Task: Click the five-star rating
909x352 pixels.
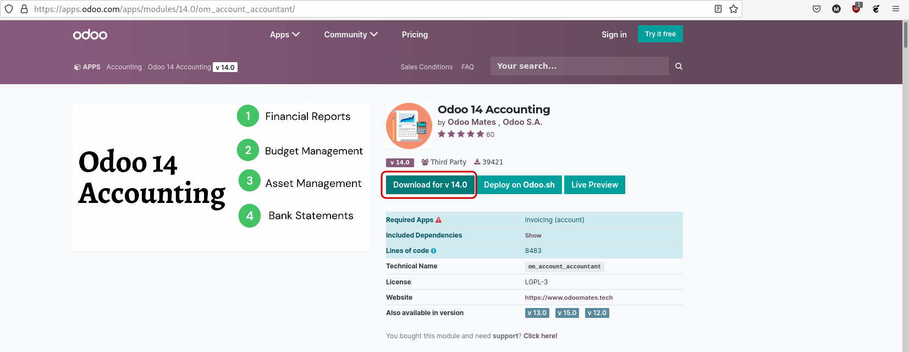Action: pyautogui.click(x=461, y=134)
